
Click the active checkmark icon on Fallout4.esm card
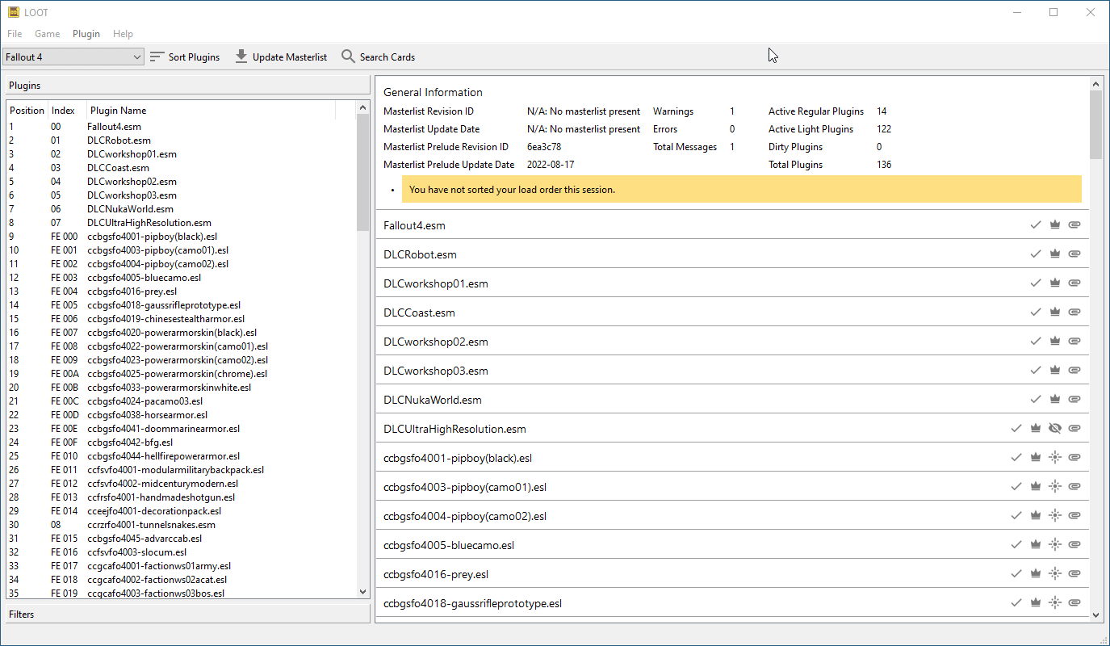coord(1036,225)
